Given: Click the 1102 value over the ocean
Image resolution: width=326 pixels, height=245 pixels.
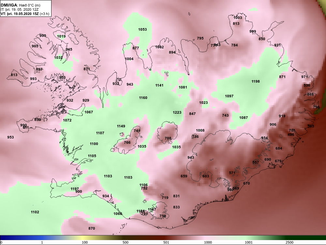Looking at the screenshot, I should 35,212.
